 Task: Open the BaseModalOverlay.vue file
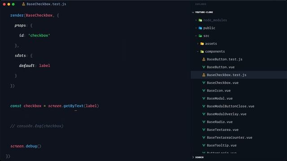pos(226,114)
